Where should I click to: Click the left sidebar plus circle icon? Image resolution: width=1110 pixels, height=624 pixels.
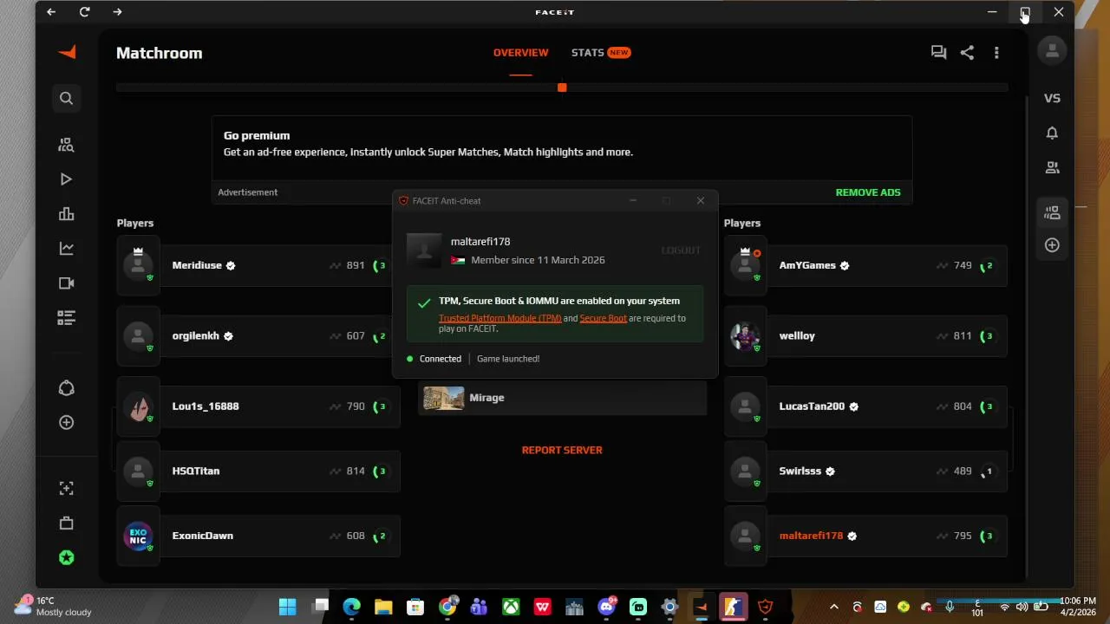pos(66,422)
